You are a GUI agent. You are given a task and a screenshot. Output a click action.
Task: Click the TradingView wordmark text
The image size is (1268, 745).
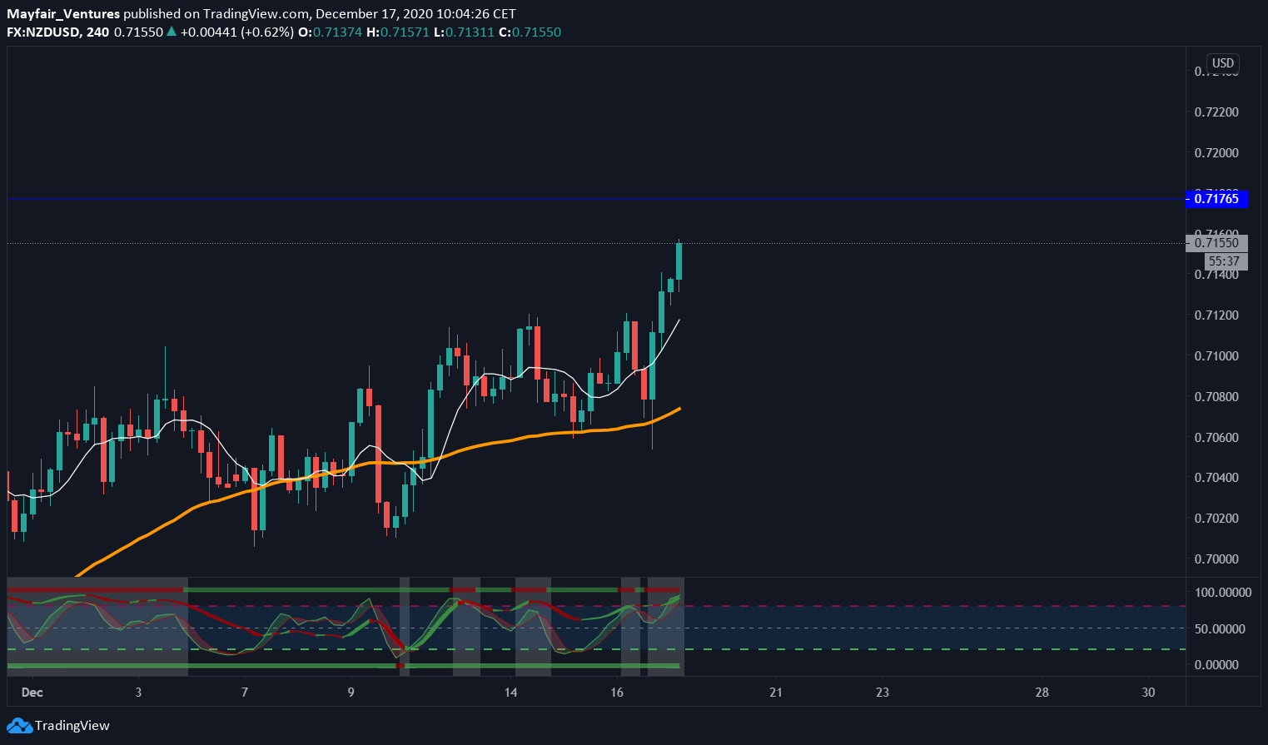click(x=72, y=725)
